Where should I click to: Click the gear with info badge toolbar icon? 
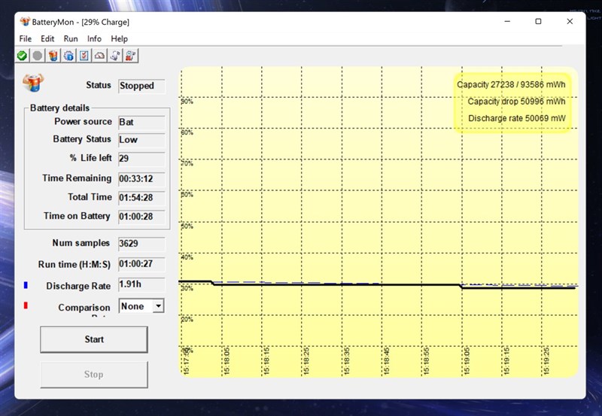click(68, 56)
